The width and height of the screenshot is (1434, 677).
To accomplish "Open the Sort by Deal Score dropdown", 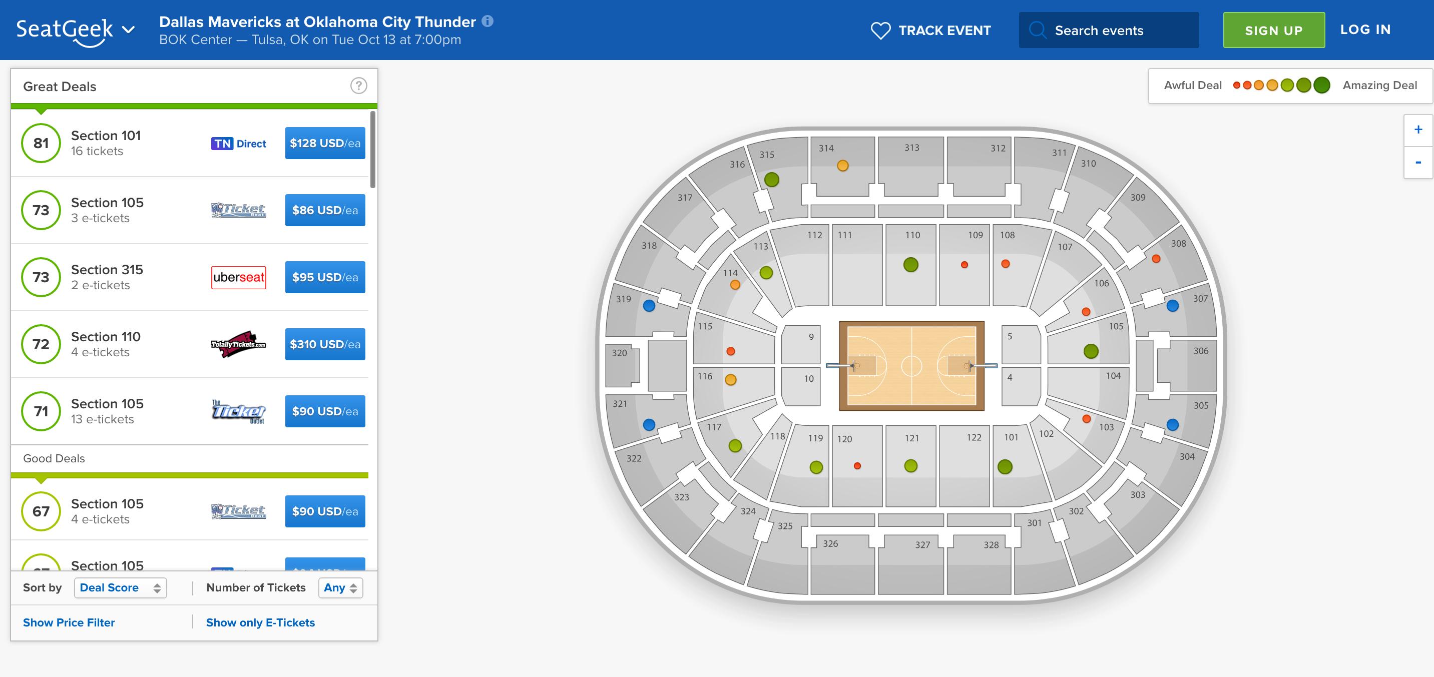I will [120, 588].
